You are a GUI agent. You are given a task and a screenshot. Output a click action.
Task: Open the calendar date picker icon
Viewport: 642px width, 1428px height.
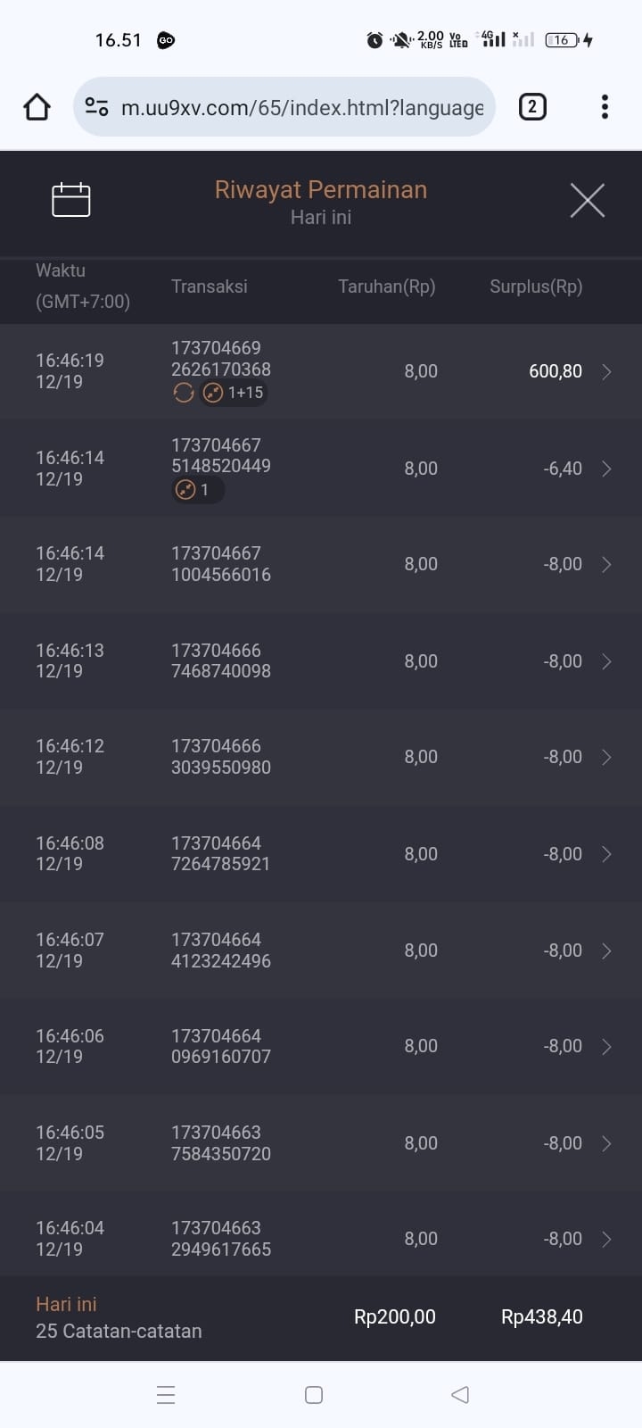(x=71, y=199)
